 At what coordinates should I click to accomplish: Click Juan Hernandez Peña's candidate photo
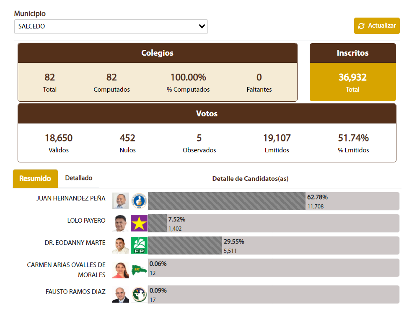pos(121,201)
